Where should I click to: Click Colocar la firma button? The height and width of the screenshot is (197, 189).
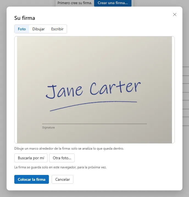(x=32, y=179)
